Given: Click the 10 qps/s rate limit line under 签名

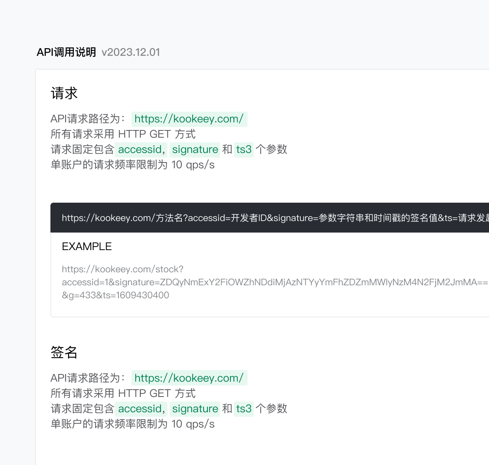Looking at the screenshot, I should [133, 424].
